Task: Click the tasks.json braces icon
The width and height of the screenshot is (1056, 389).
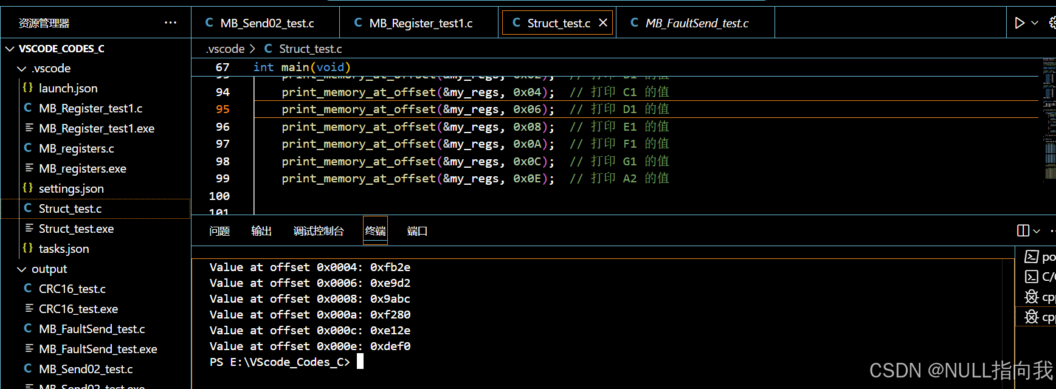Action: point(28,249)
